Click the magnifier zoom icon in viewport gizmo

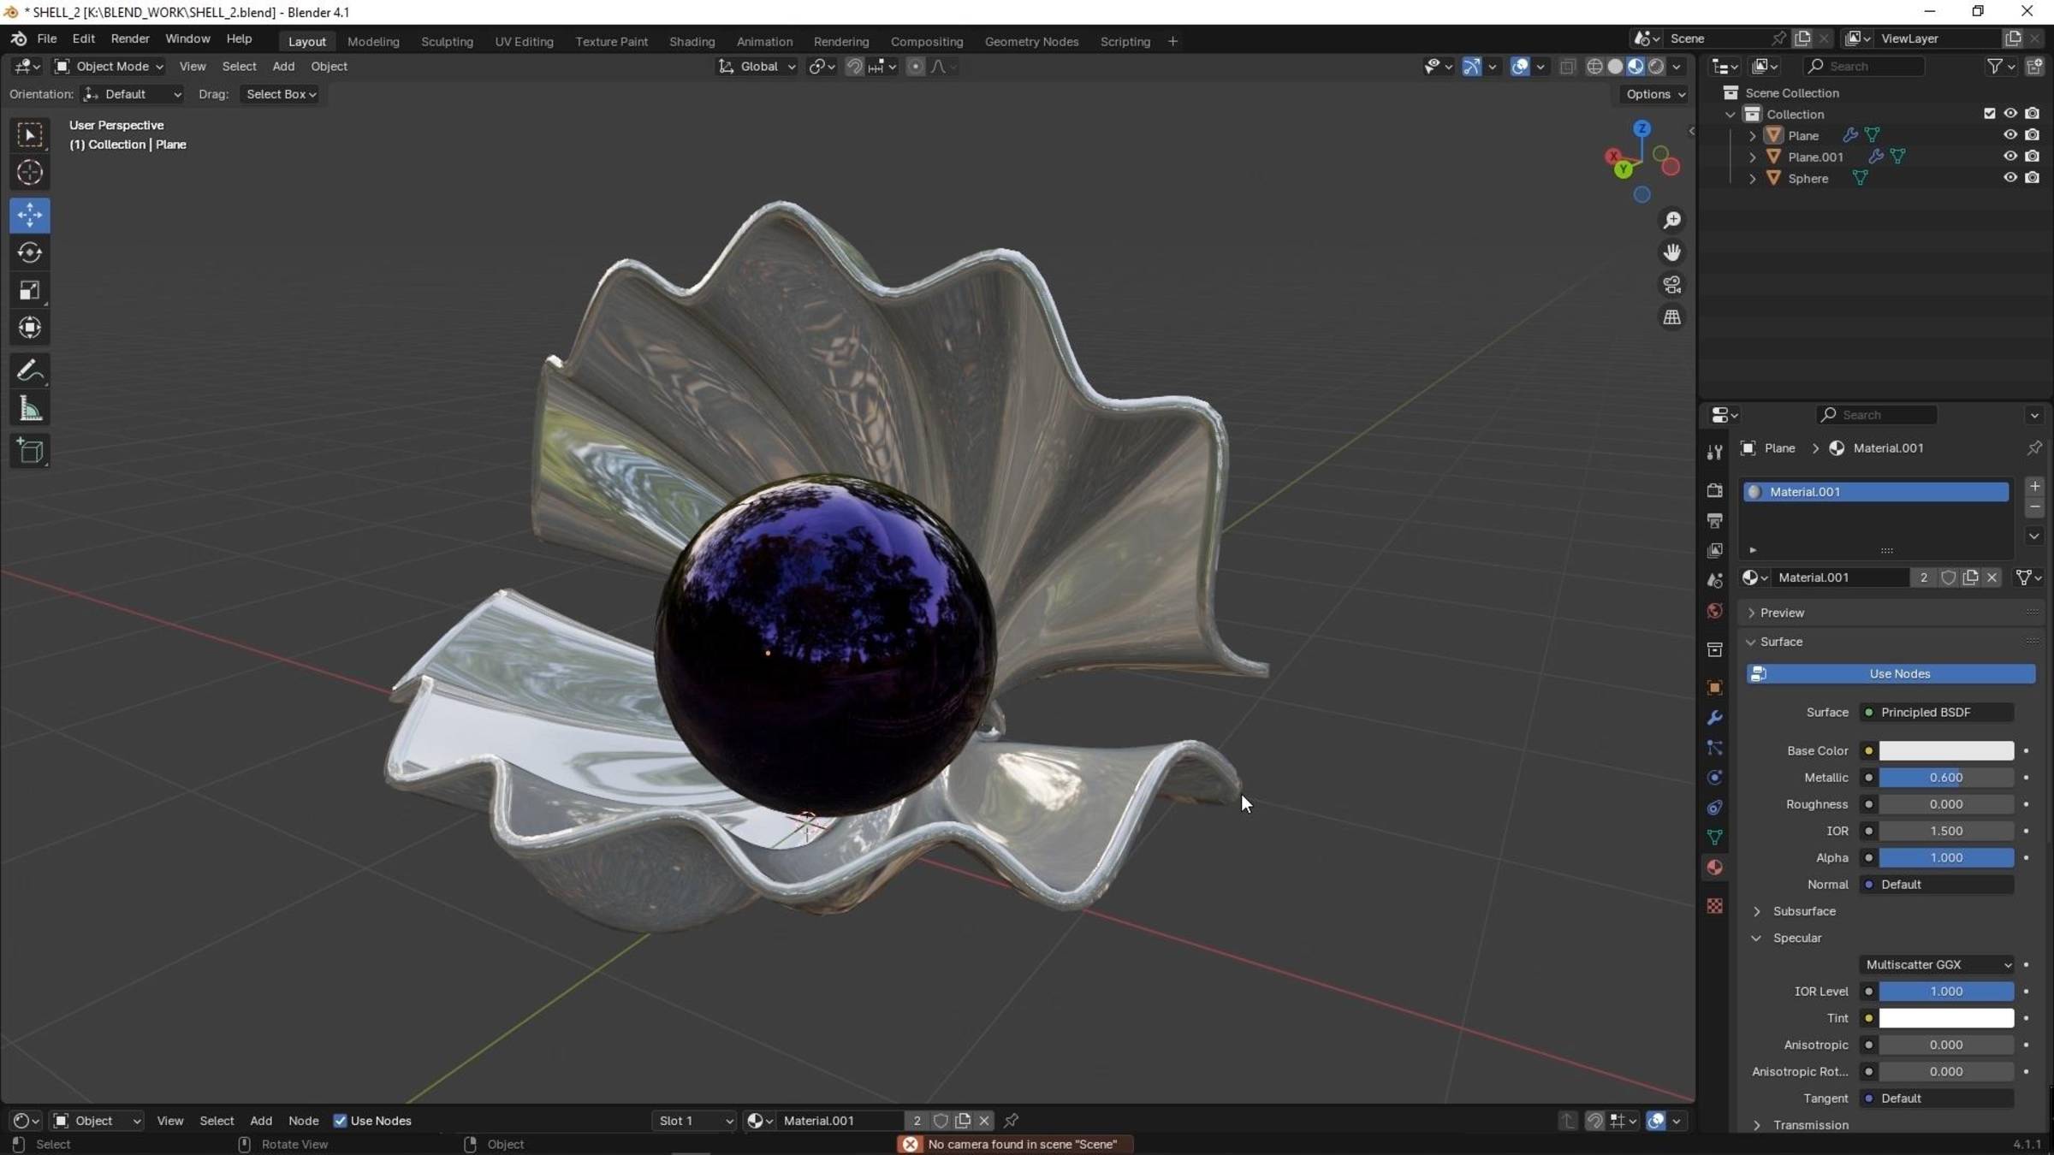[1671, 220]
